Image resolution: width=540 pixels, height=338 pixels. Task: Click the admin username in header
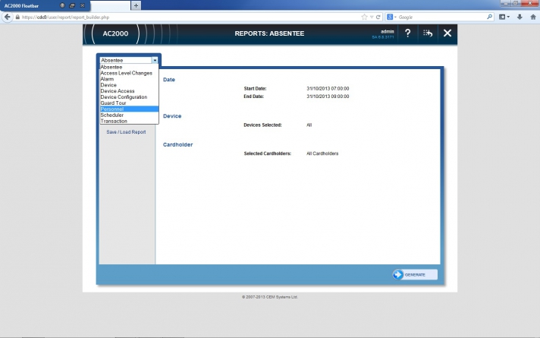[387, 31]
